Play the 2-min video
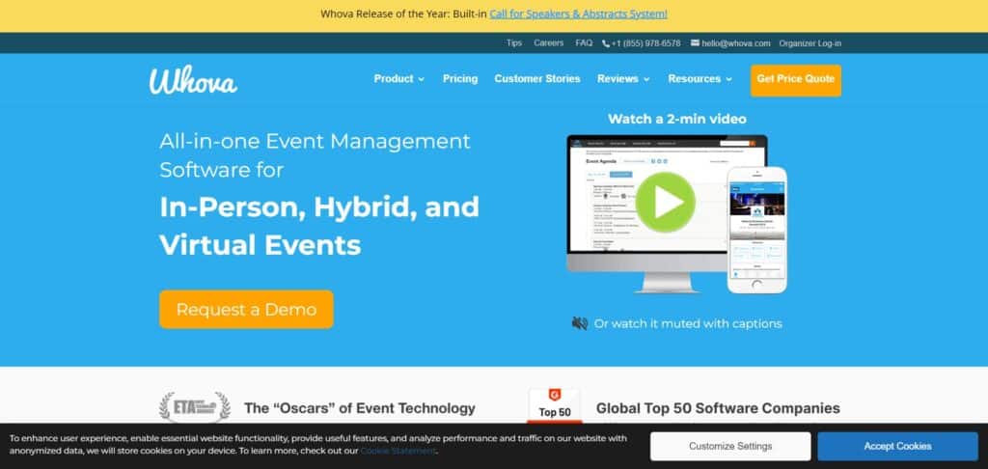988x469 pixels. point(665,203)
